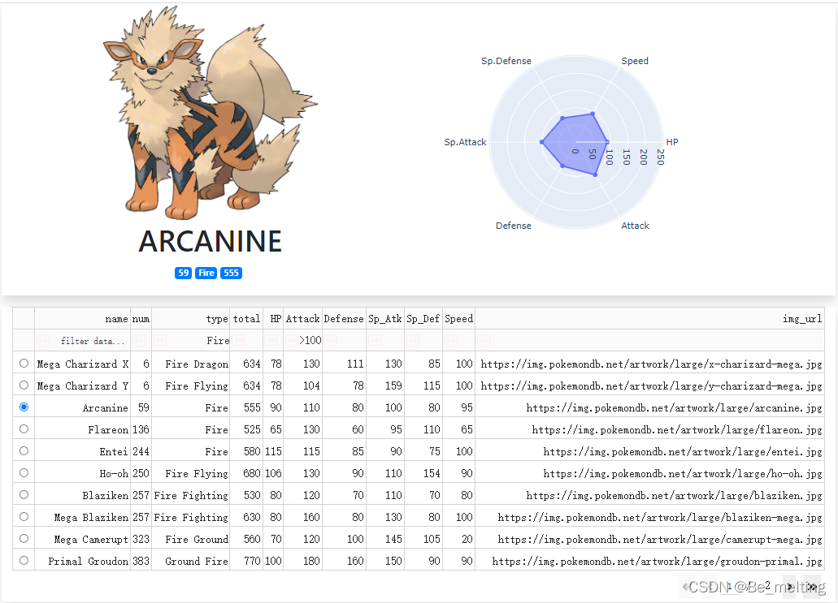Image resolution: width=838 pixels, height=603 pixels.
Task: Click the Defense radar chart axis label
Action: click(513, 226)
